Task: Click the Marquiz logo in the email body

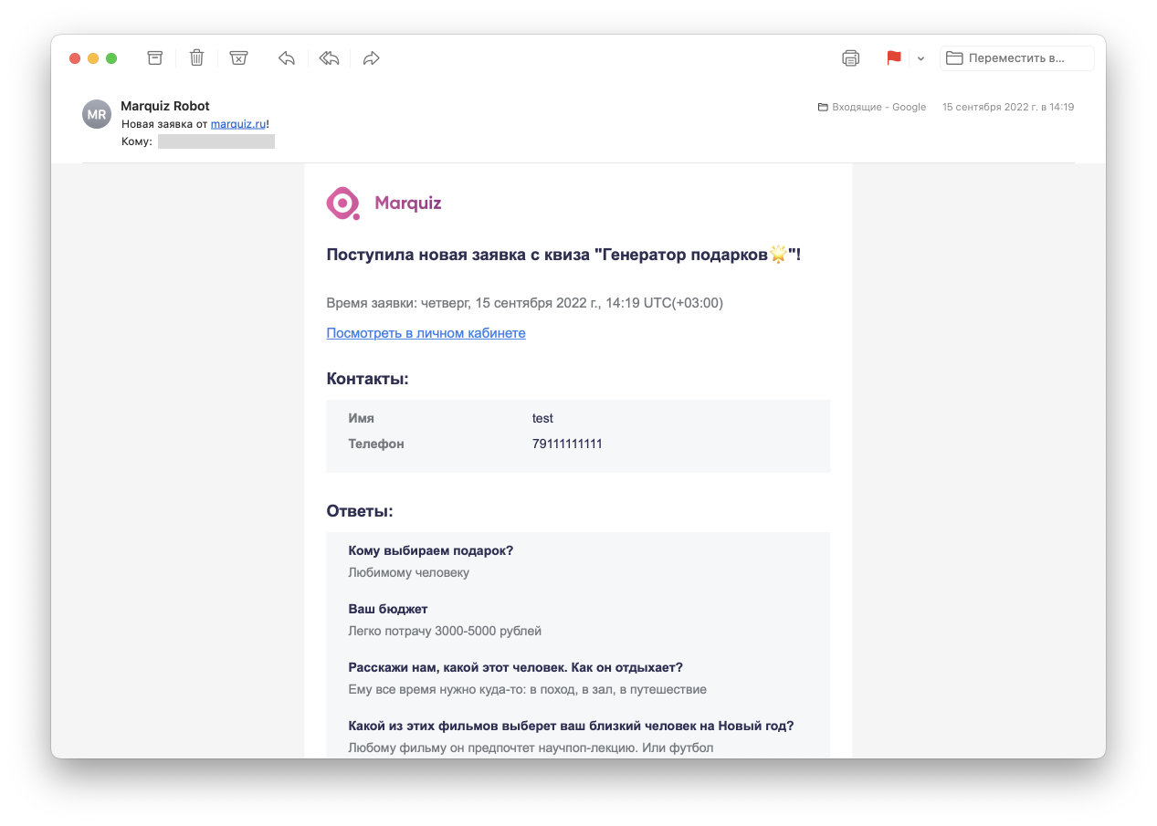Action: click(x=384, y=202)
